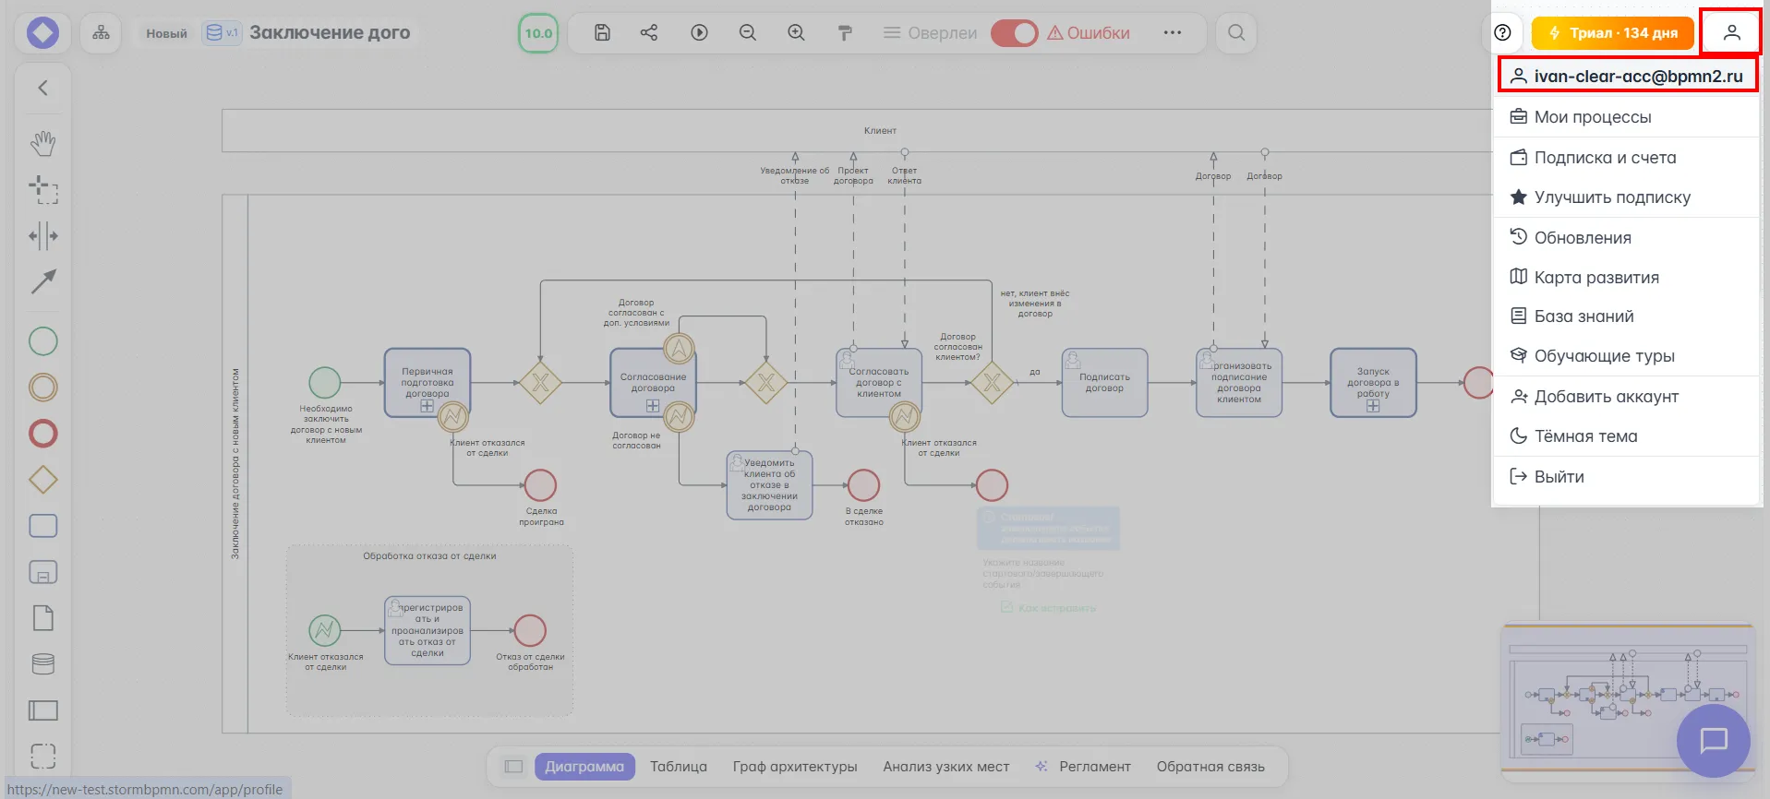1770x799 pixels.
Task: Select the lasso selection tool
Action: click(43, 190)
